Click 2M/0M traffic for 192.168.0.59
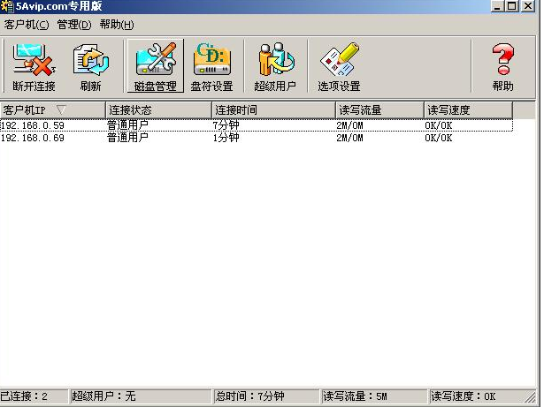544x407 pixels. tap(349, 125)
